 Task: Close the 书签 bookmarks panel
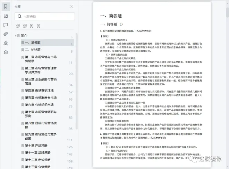pos(71,7)
